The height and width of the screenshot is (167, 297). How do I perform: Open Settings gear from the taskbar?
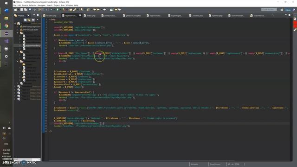[x=6, y=56]
